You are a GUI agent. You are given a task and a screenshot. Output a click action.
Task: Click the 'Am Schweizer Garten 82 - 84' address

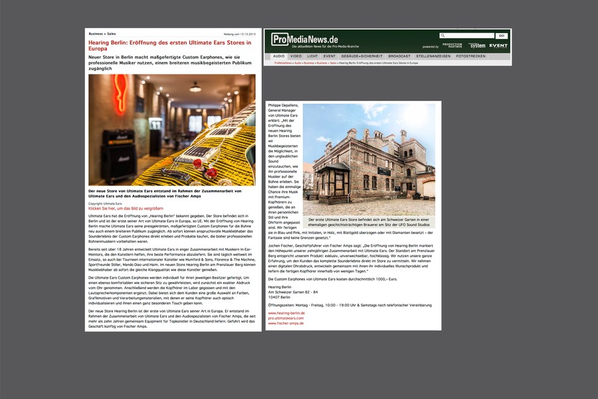tap(293, 292)
